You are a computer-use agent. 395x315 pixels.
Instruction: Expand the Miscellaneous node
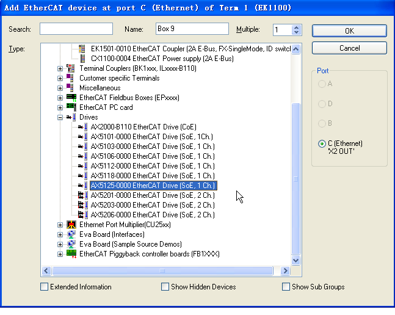coord(60,88)
